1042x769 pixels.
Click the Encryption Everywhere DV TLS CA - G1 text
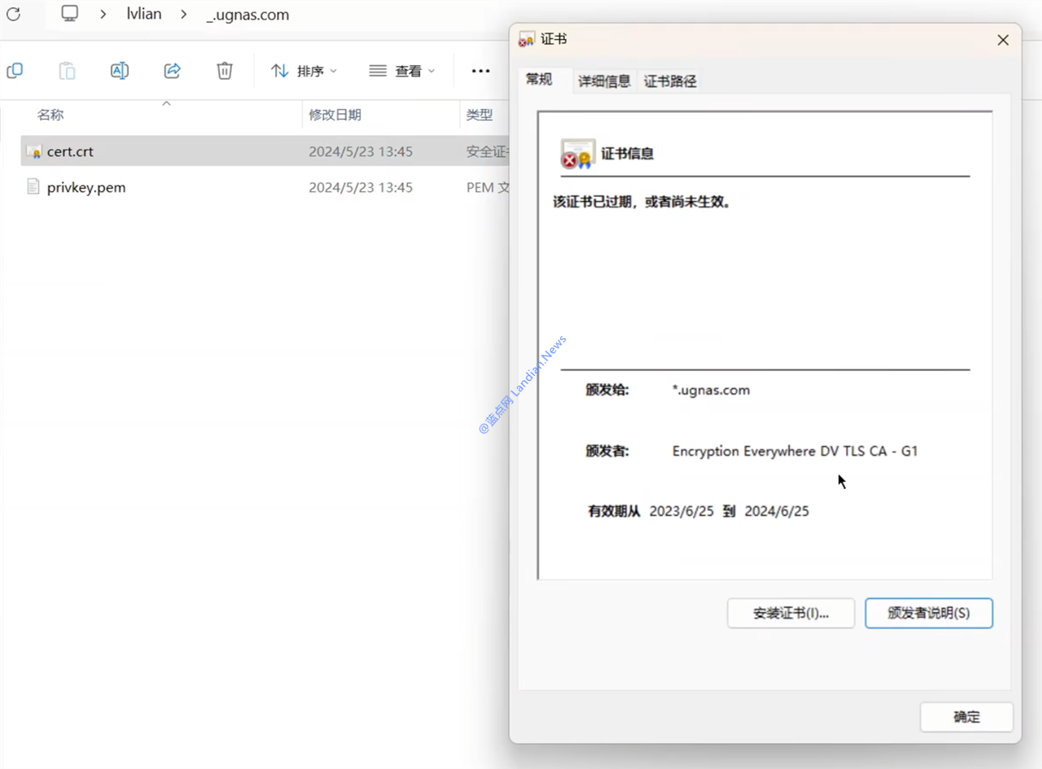point(795,451)
